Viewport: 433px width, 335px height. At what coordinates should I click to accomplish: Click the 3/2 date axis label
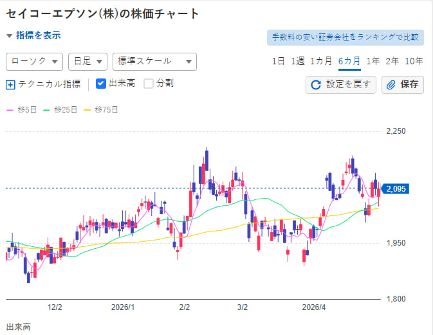[x=242, y=307]
